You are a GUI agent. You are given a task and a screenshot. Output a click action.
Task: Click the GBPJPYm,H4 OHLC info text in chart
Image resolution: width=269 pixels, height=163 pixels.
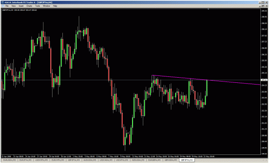[19, 10]
